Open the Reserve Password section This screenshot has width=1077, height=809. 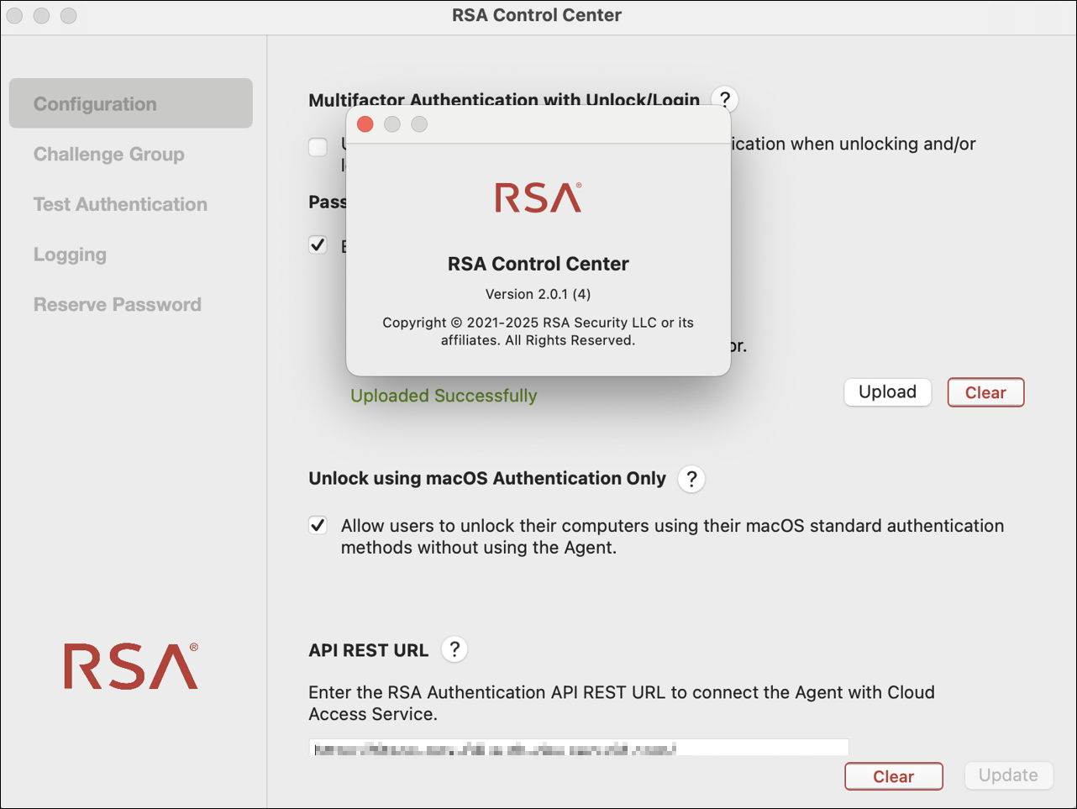tap(118, 304)
